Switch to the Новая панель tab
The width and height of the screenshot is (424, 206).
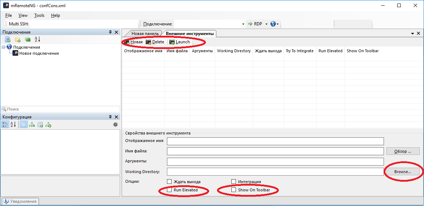[x=145, y=34]
